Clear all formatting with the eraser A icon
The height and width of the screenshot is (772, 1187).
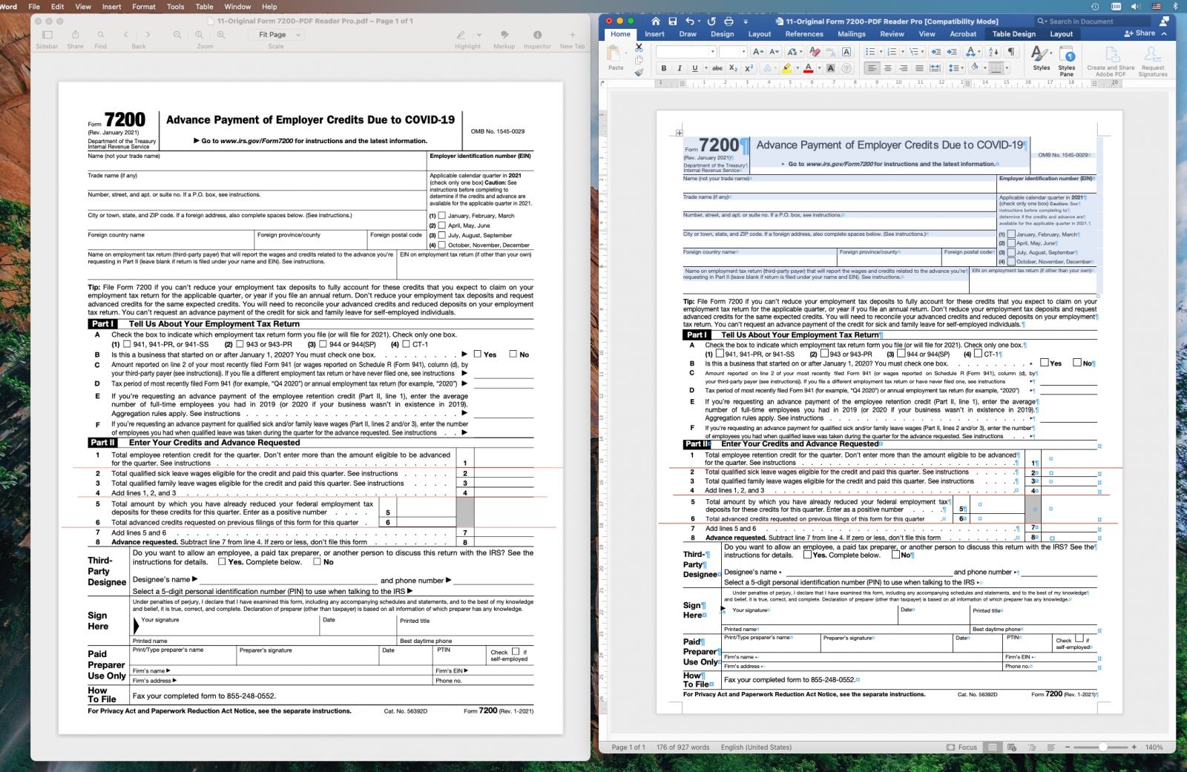click(815, 51)
